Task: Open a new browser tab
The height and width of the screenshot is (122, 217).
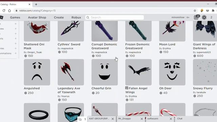Action: pyautogui.click(x=36, y=4)
